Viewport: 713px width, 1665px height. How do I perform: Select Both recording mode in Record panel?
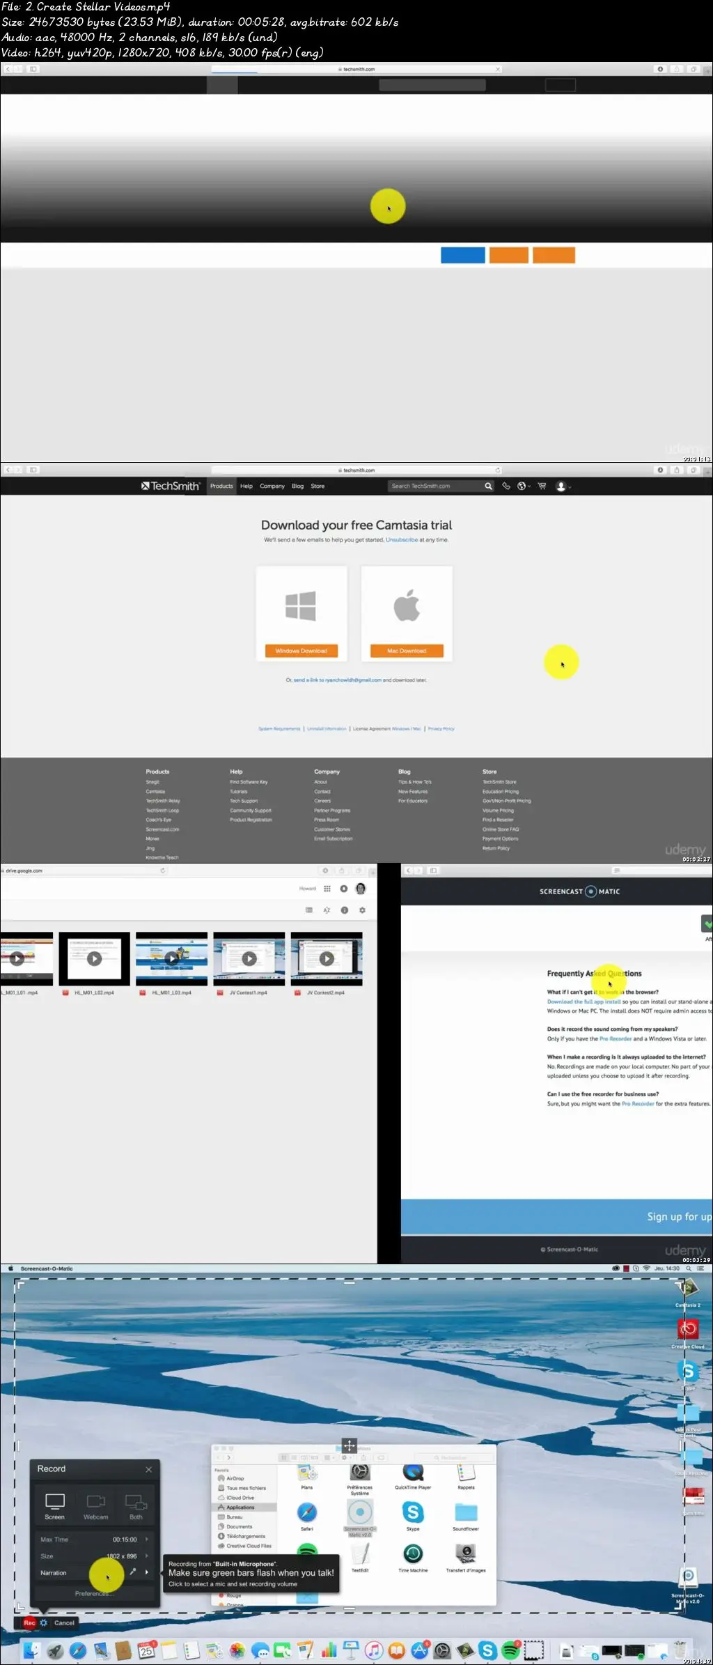point(136,1507)
